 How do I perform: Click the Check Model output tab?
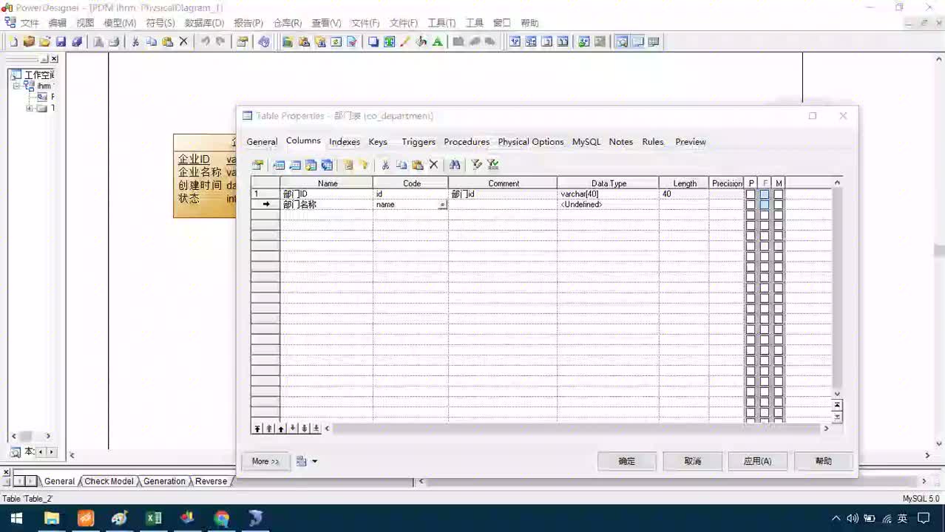tap(109, 481)
